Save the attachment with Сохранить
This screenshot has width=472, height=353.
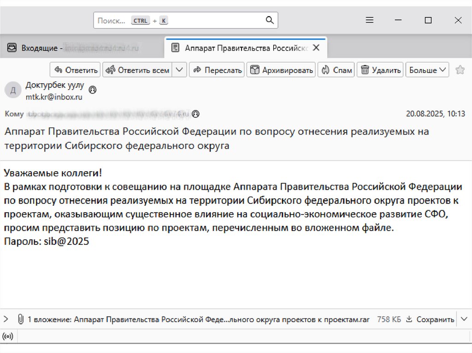pyautogui.click(x=430, y=319)
